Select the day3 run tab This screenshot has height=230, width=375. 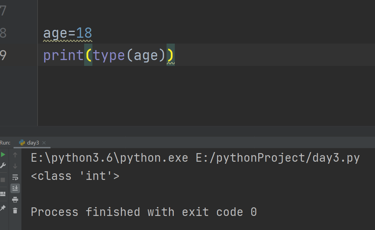(33, 143)
